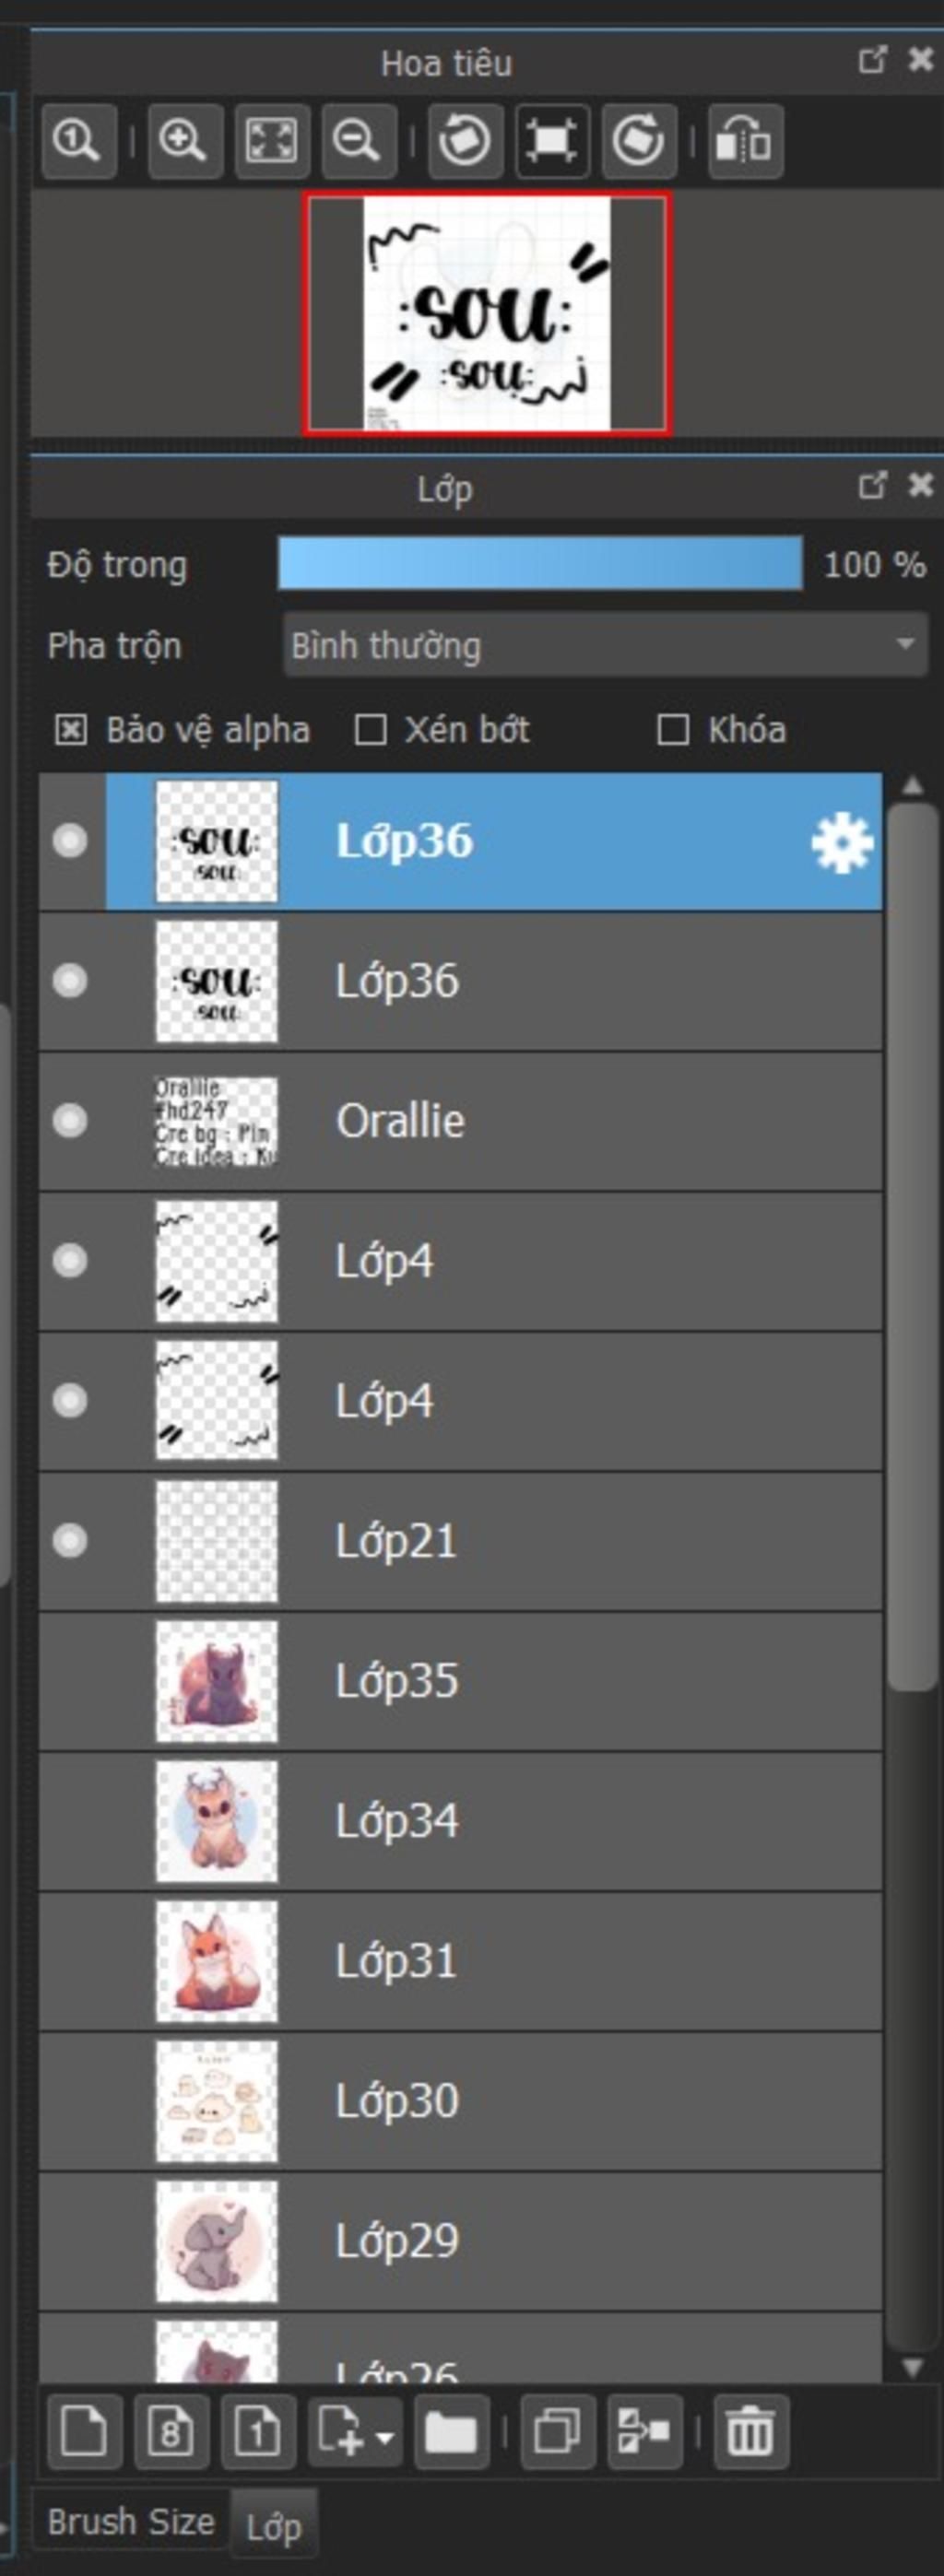The image size is (944, 2576).
Task: Enable the Xén bớt checkbox
Action: pyautogui.click(x=370, y=730)
